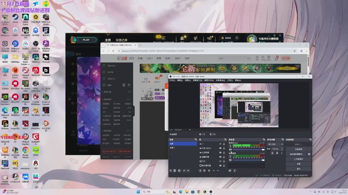This screenshot has height=195, width=348.
Task: Open Desktop Audio channel options menu
Action: click(x=230, y=146)
